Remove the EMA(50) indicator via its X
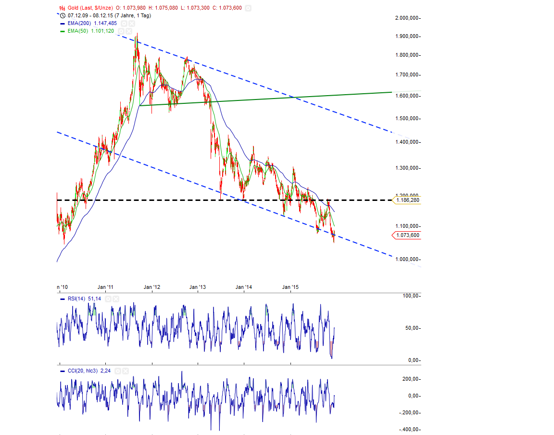Viewport: 554px width, 435px height. point(129,30)
